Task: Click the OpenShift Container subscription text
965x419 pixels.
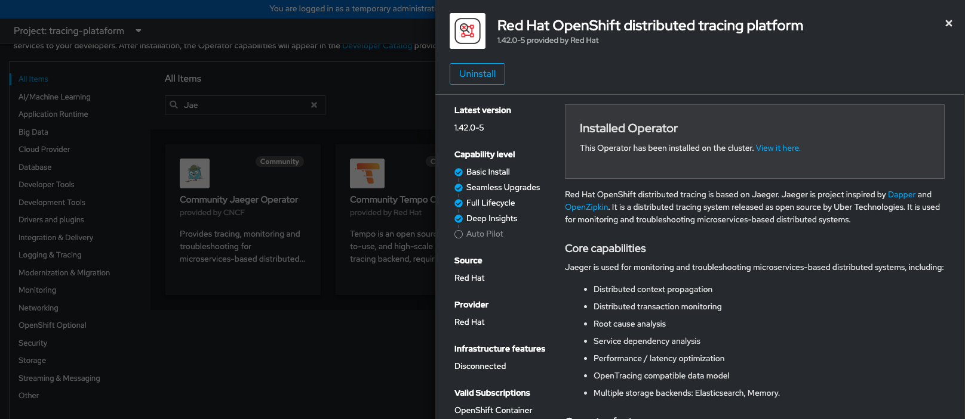Action: [493, 410]
